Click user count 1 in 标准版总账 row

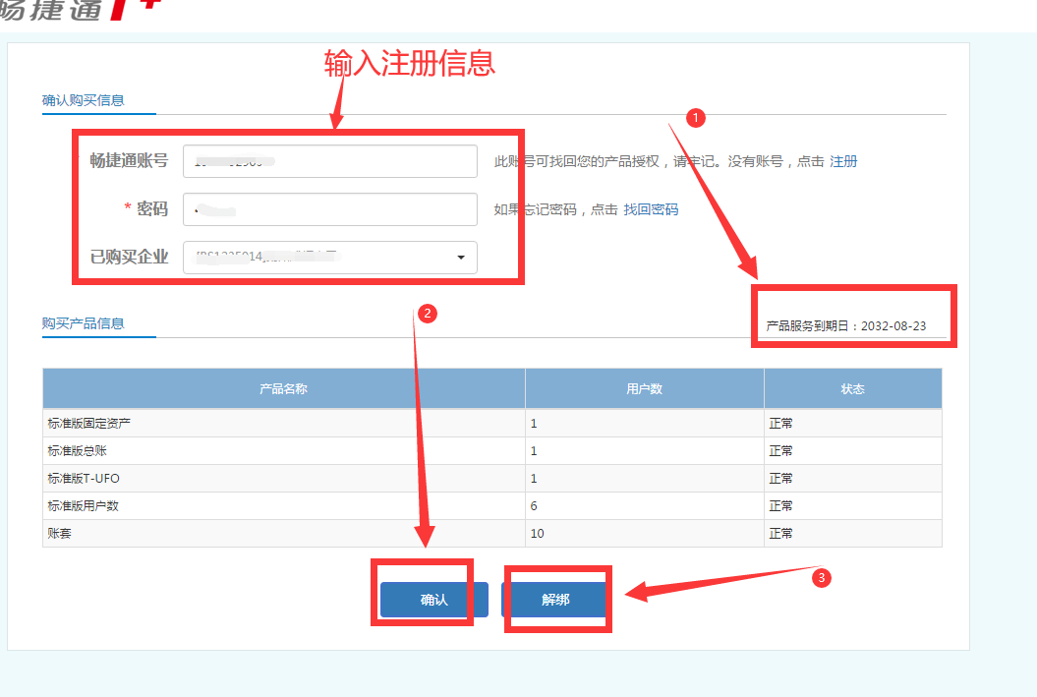click(534, 451)
